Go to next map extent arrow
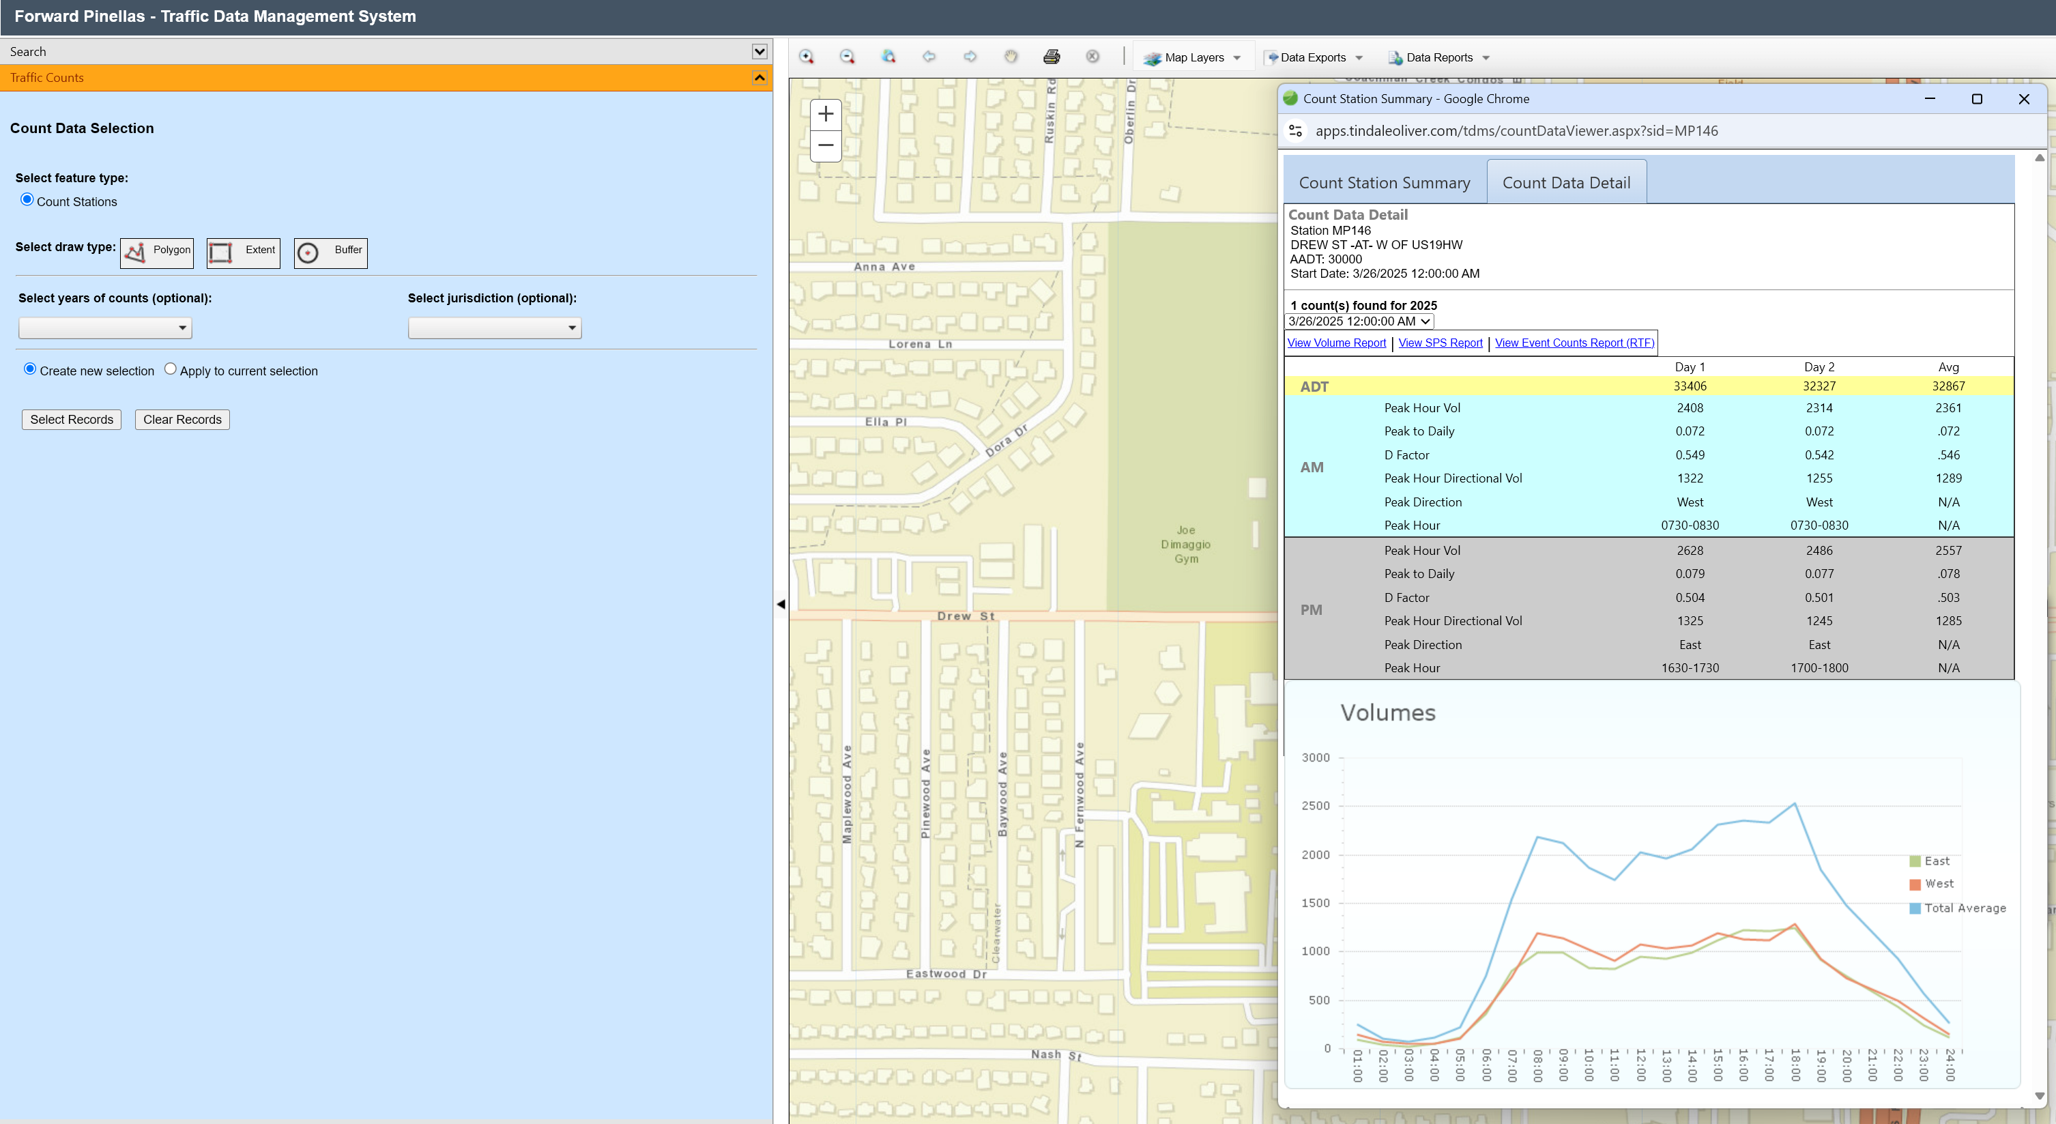2056x1124 pixels. (x=970, y=57)
